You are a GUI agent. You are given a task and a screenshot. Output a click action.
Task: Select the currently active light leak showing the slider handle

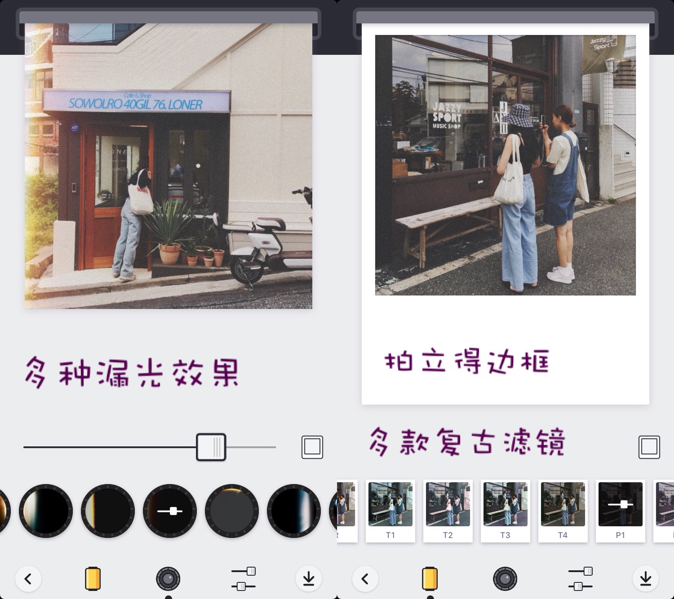coord(170,511)
